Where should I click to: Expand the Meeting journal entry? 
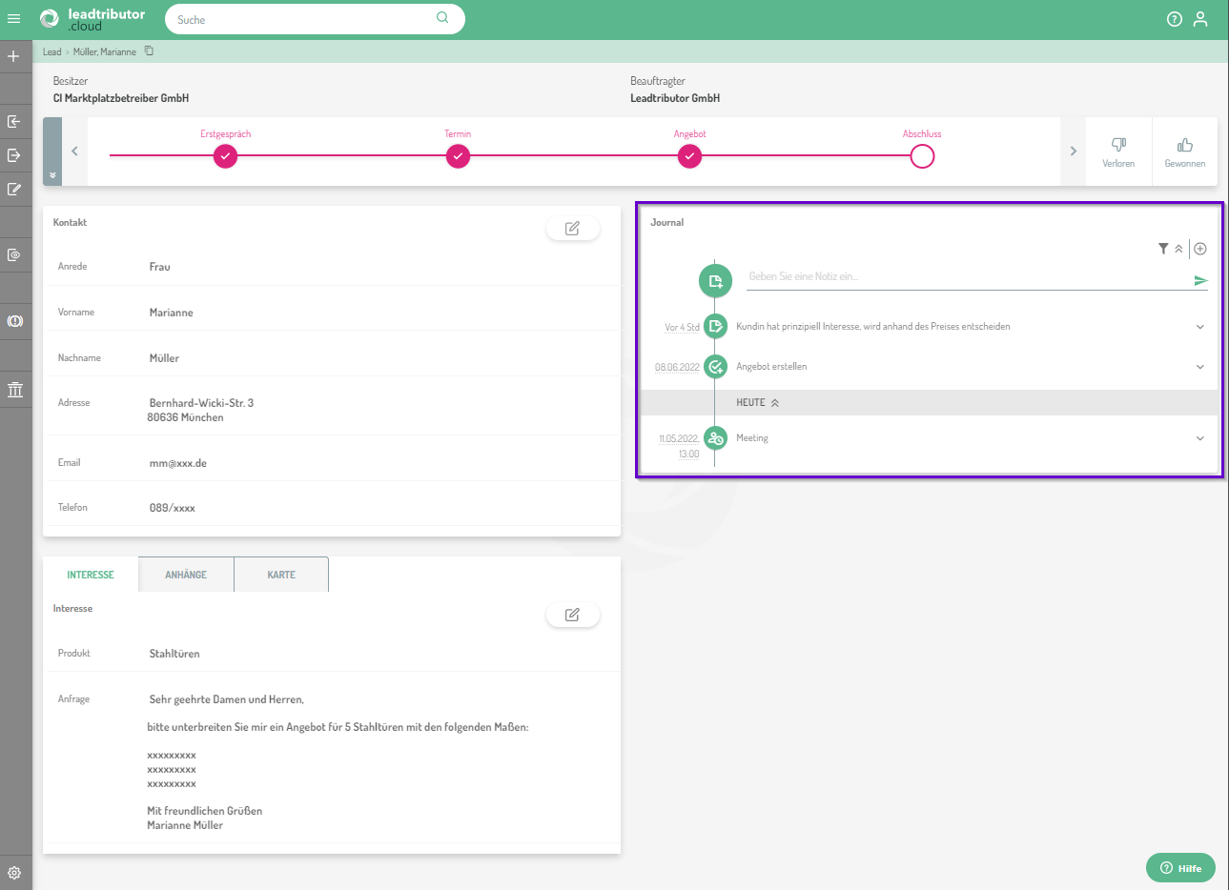pos(1199,438)
